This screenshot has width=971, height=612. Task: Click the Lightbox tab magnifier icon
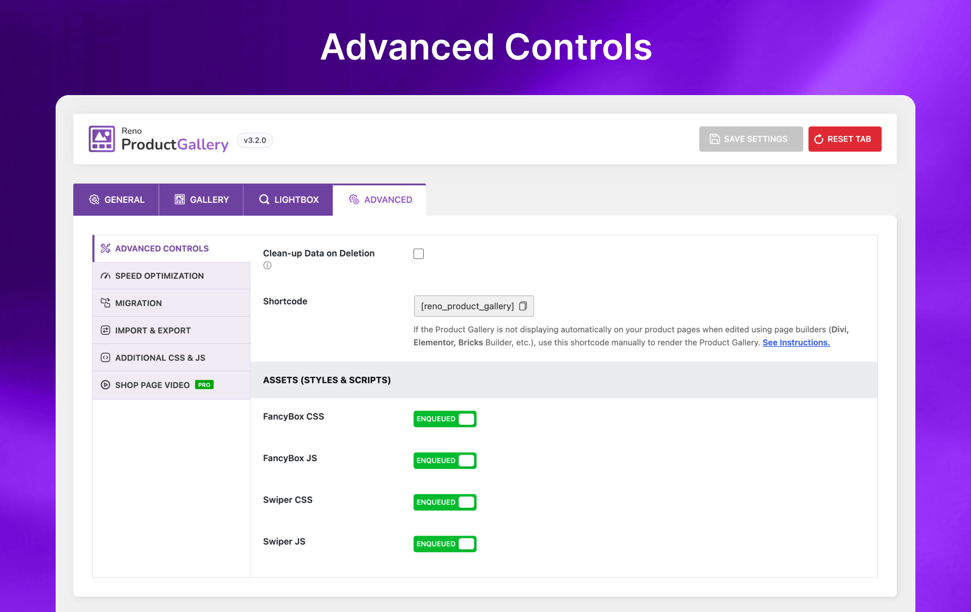[x=264, y=199]
